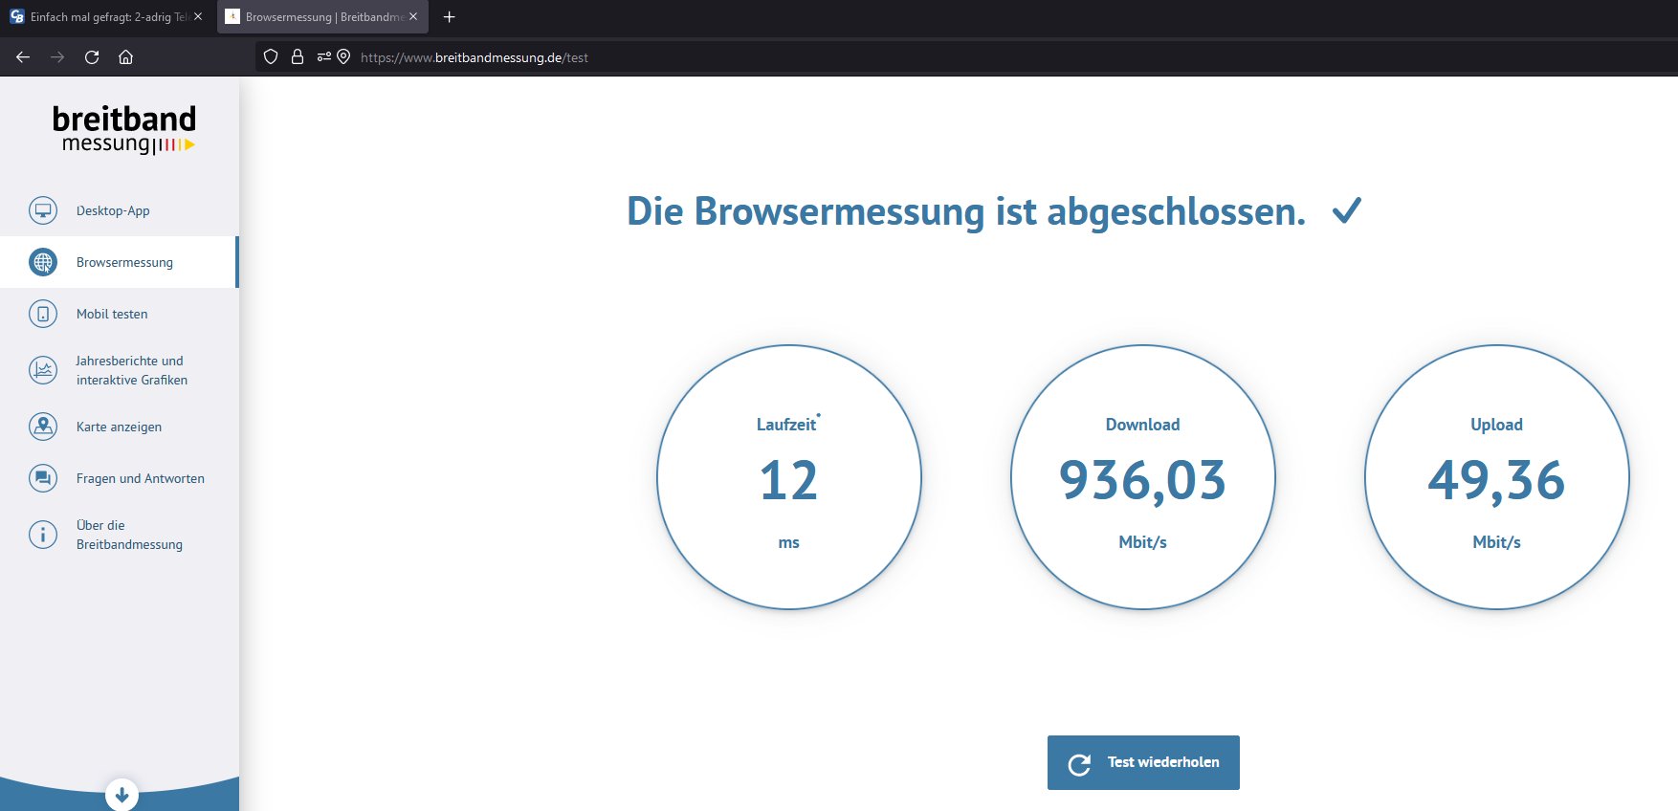Reload the page with the refresh icon

tap(92, 57)
